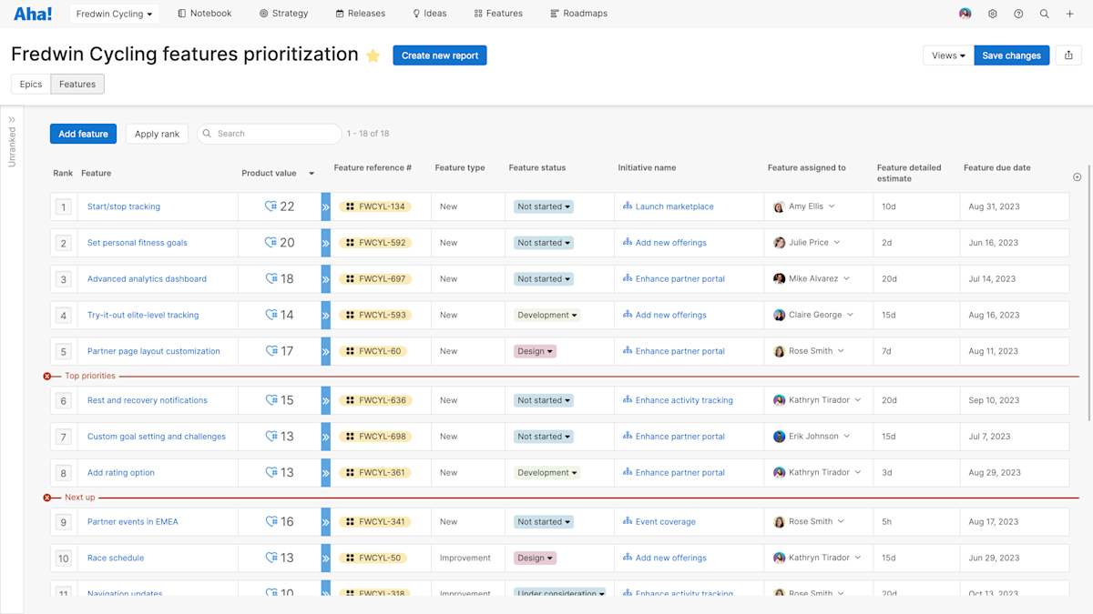1093x614 pixels.
Task: Click Amy Ellis avatar
Action: coord(779,206)
